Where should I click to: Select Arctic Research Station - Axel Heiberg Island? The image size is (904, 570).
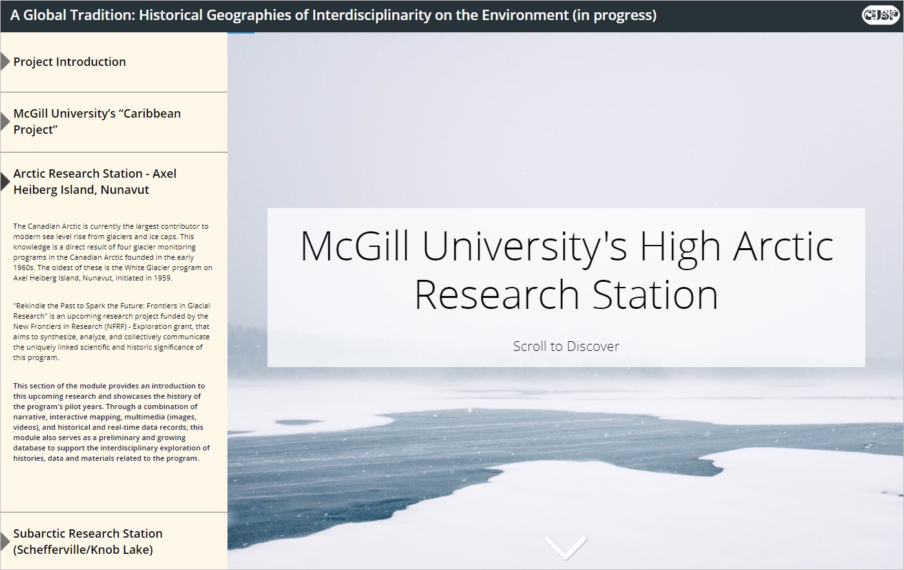click(x=95, y=182)
